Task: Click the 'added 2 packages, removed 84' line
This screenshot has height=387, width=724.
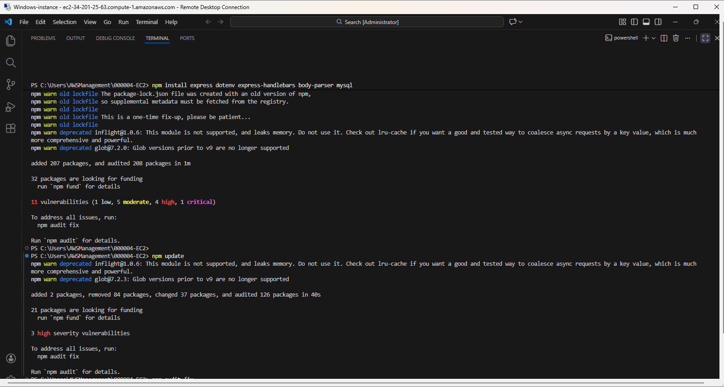Action: point(176,294)
